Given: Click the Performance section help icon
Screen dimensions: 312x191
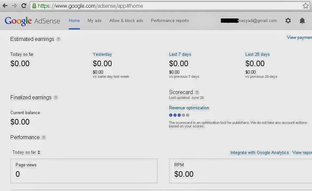Looking at the screenshot, I should 44,137.
